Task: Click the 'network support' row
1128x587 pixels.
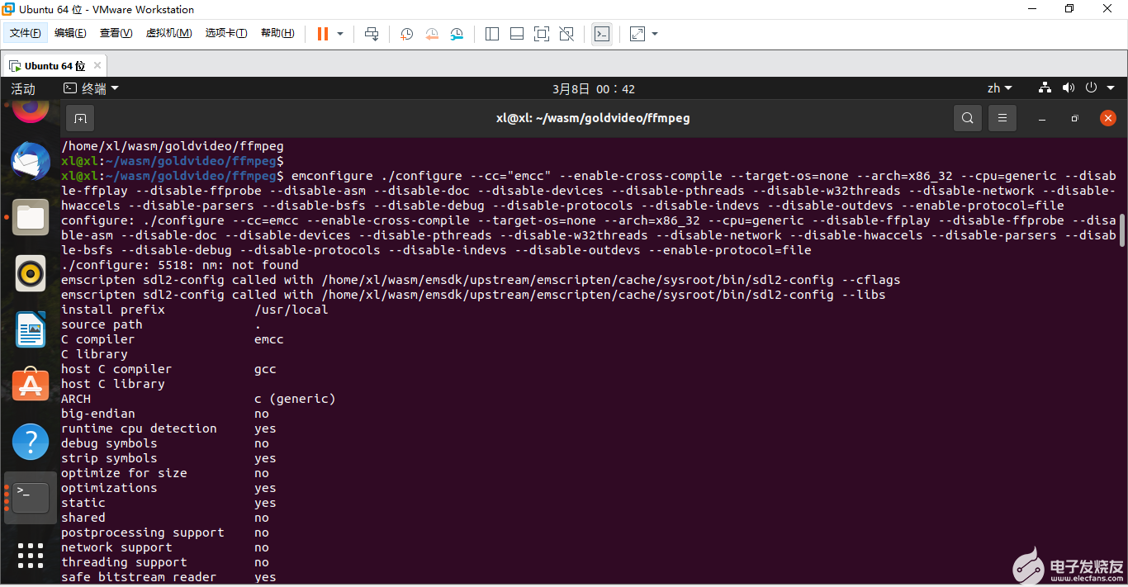Action: click(x=165, y=547)
